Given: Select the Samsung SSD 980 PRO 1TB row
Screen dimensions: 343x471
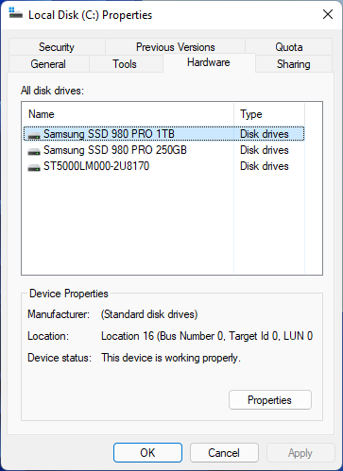Looking at the screenshot, I should tap(163, 134).
